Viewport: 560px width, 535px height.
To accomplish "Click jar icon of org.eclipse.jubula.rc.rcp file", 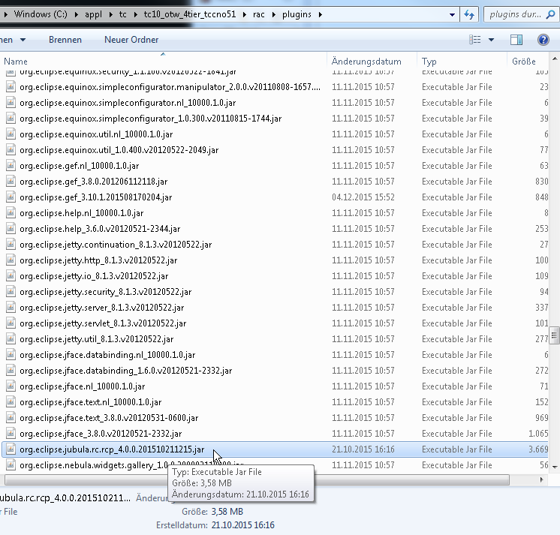I will click(x=11, y=449).
